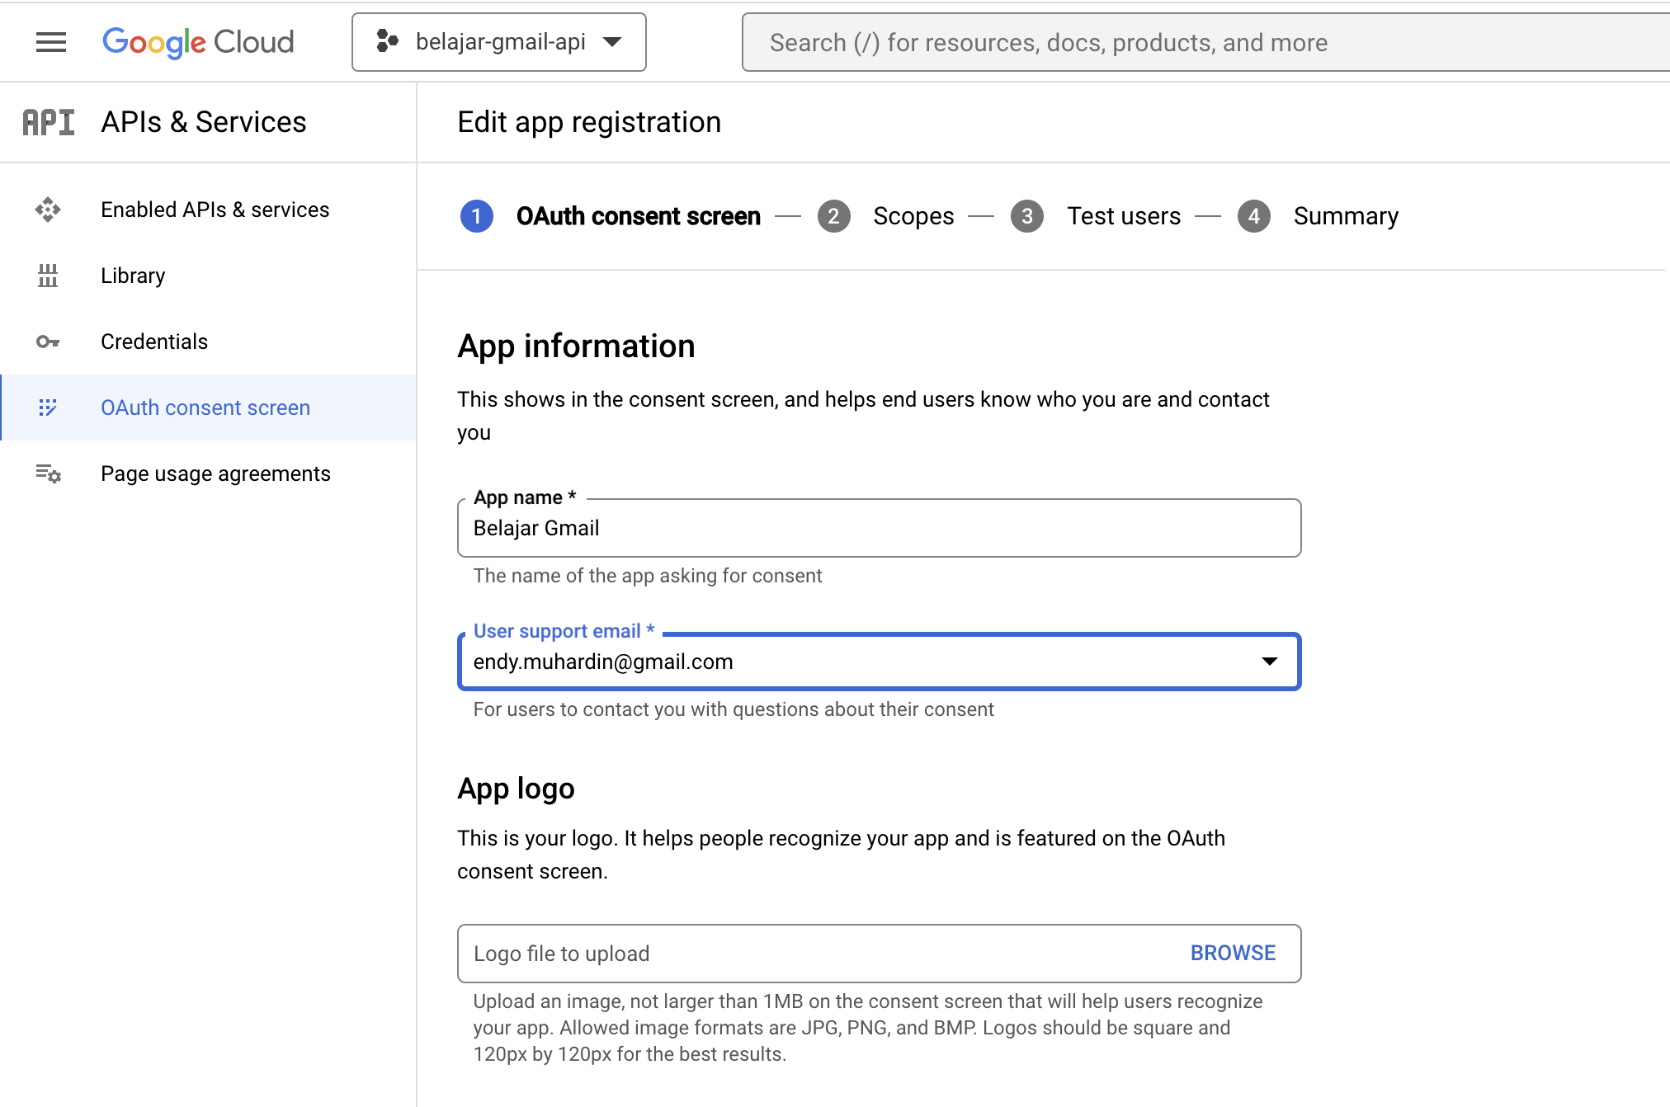Click the support email dropdown arrow
The height and width of the screenshot is (1107, 1670).
pos(1270,662)
